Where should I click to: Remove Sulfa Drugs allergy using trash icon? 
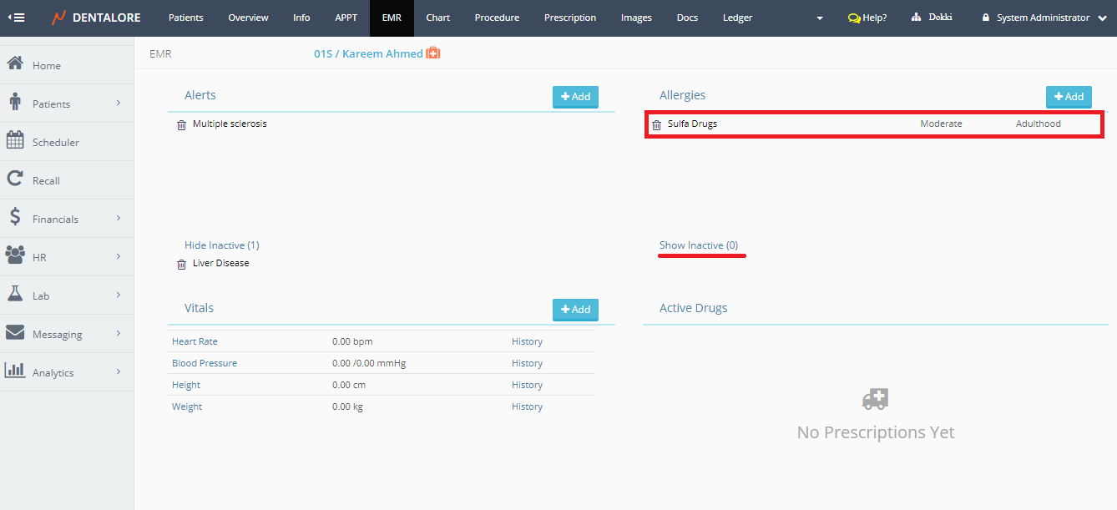[x=656, y=125]
